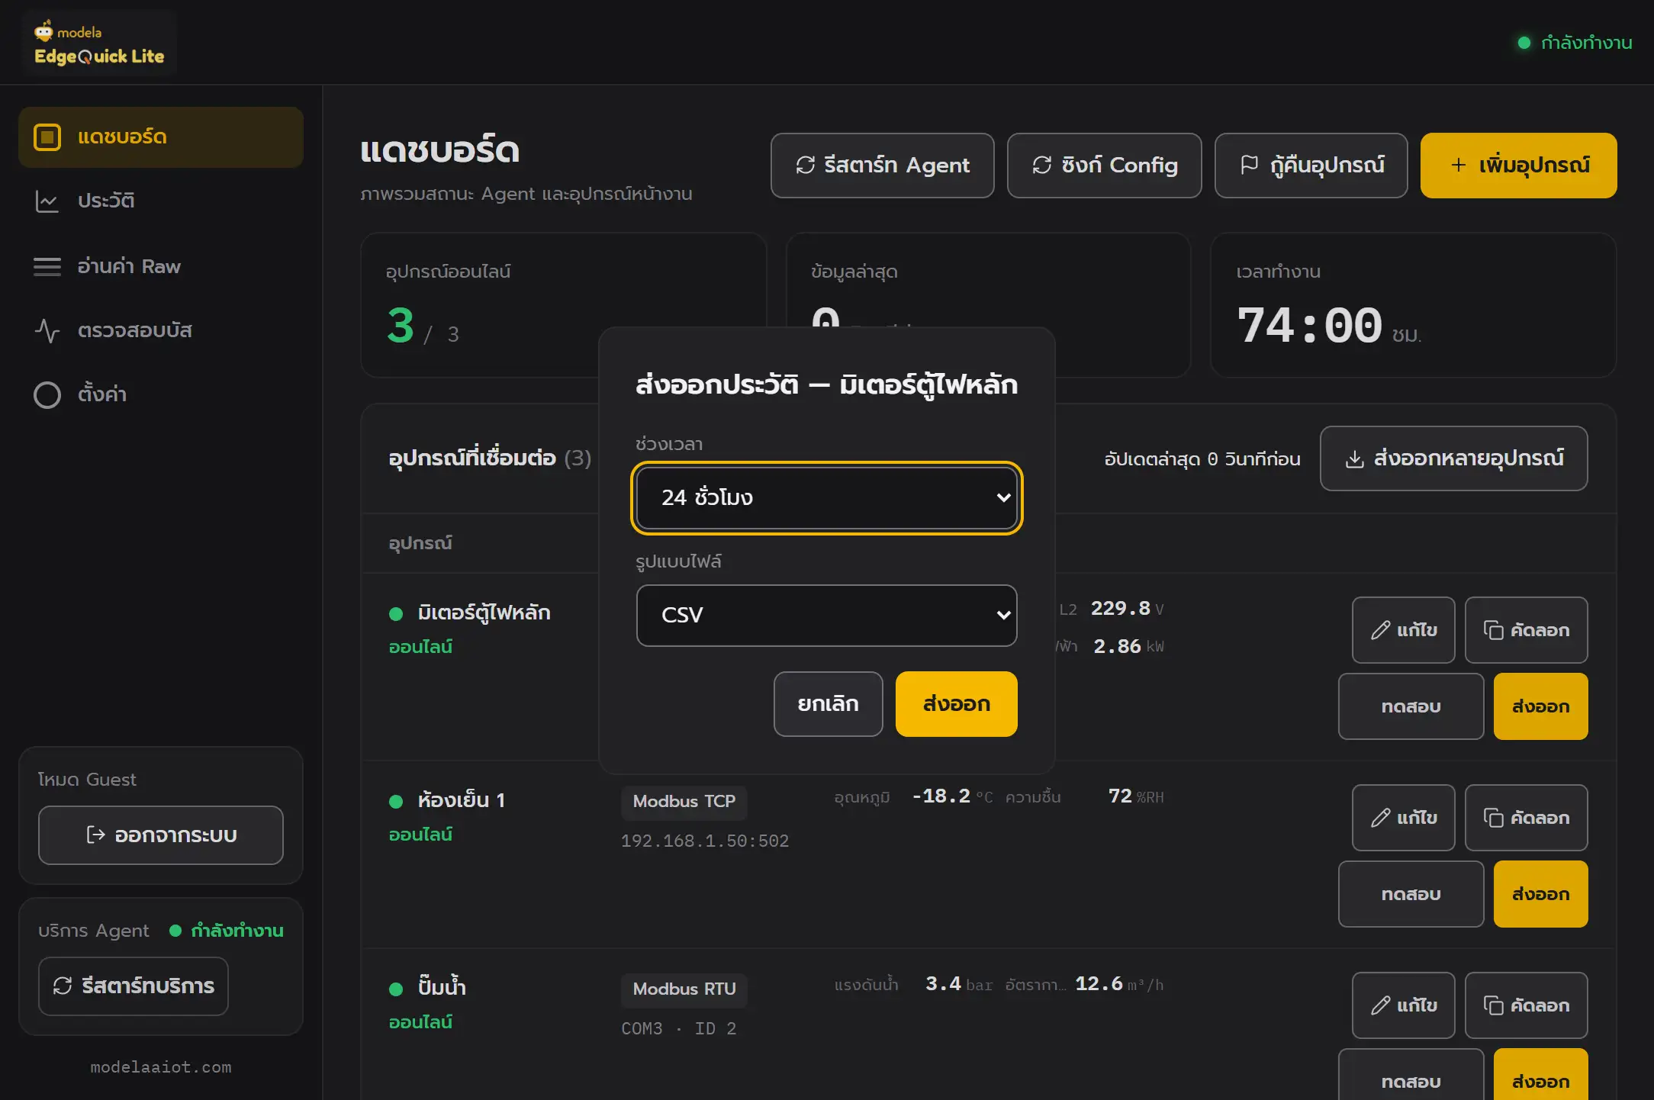Click the Modbus RTU badge
1654x1100 pixels.
click(684, 989)
